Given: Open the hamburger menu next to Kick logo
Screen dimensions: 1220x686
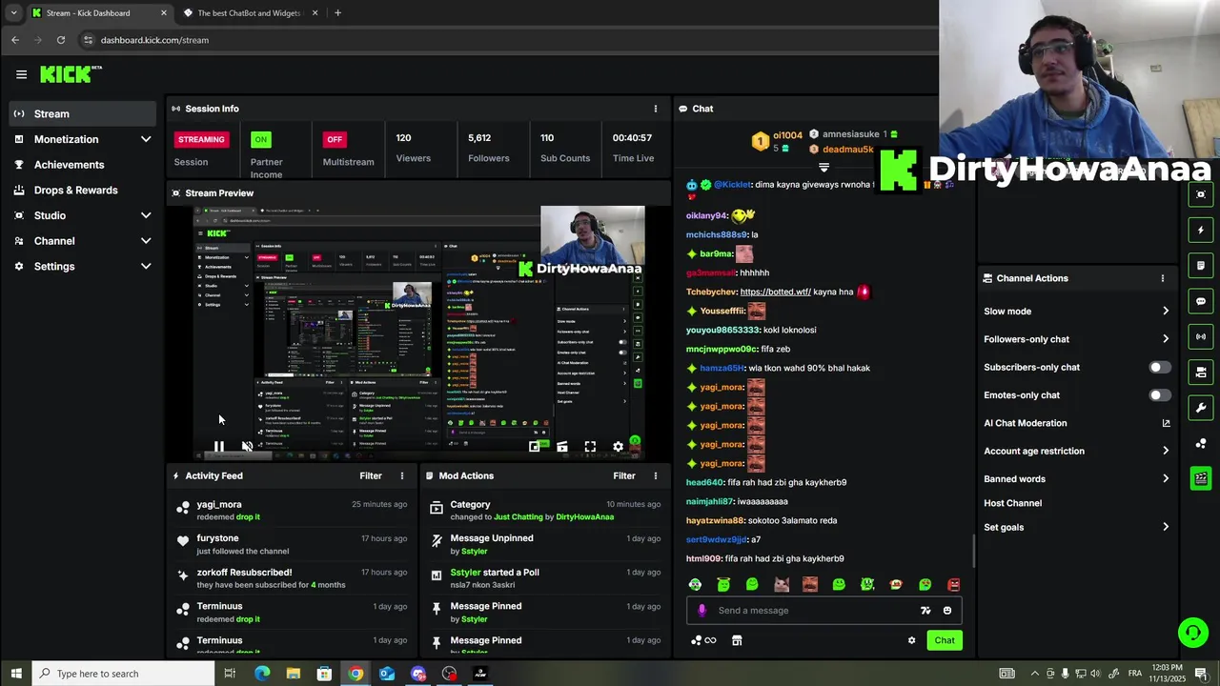Looking at the screenshot, I should pos(21,74).
